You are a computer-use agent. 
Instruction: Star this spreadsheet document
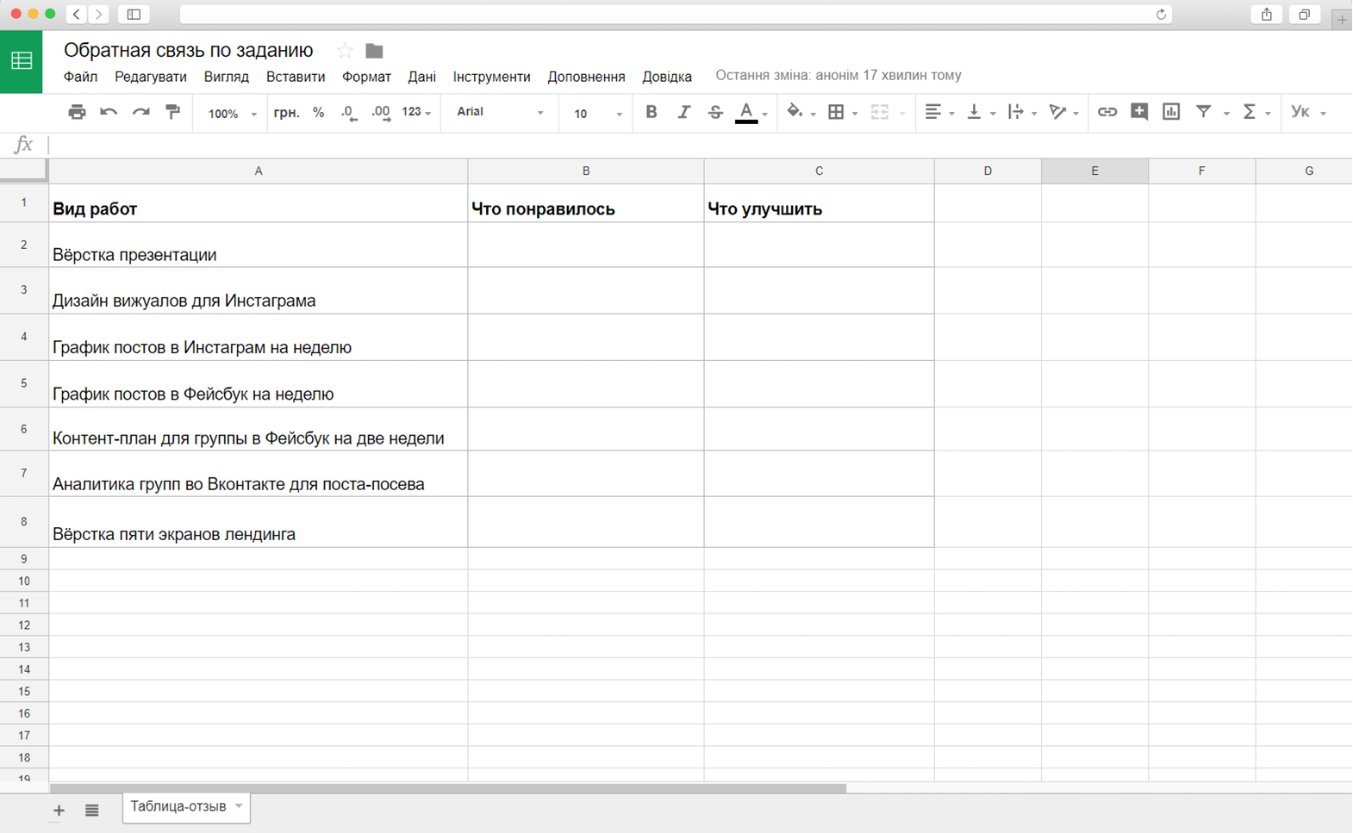point(345,51)
